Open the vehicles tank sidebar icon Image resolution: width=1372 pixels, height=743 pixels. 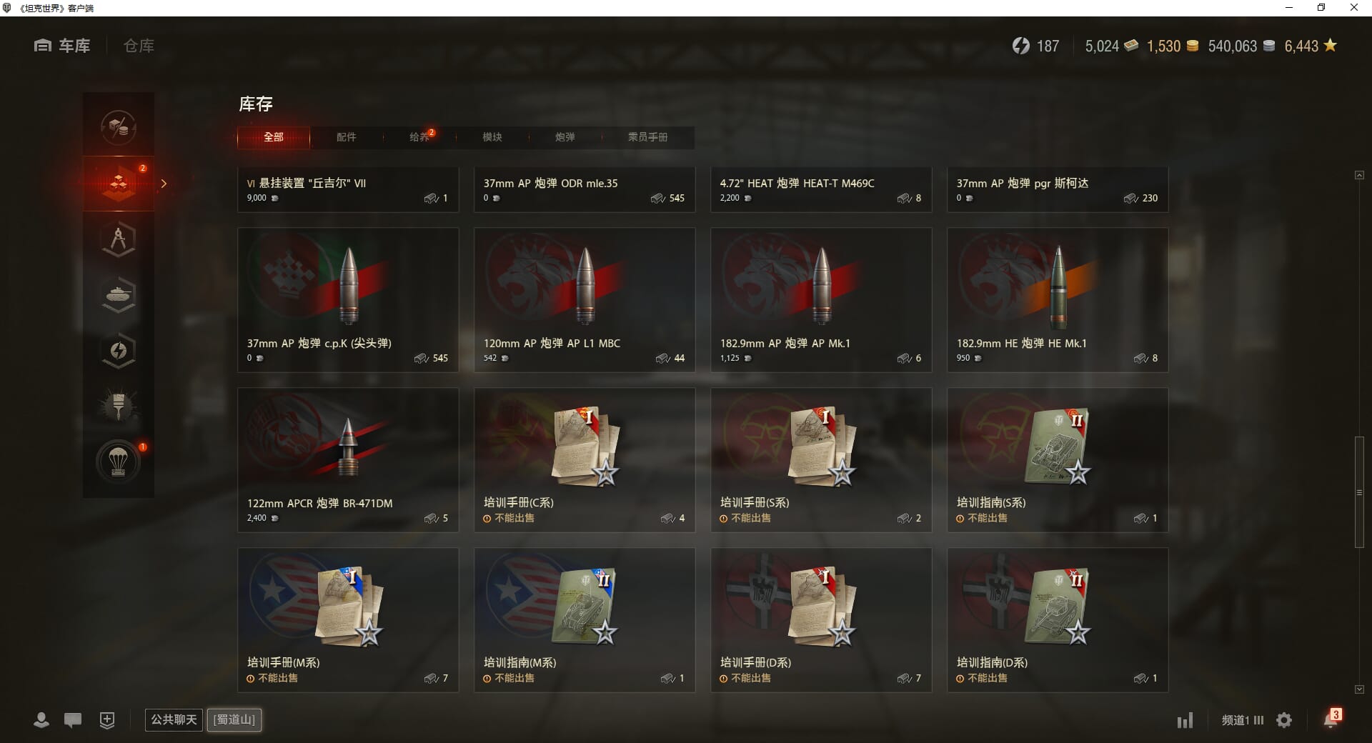[x=119, y=294]
